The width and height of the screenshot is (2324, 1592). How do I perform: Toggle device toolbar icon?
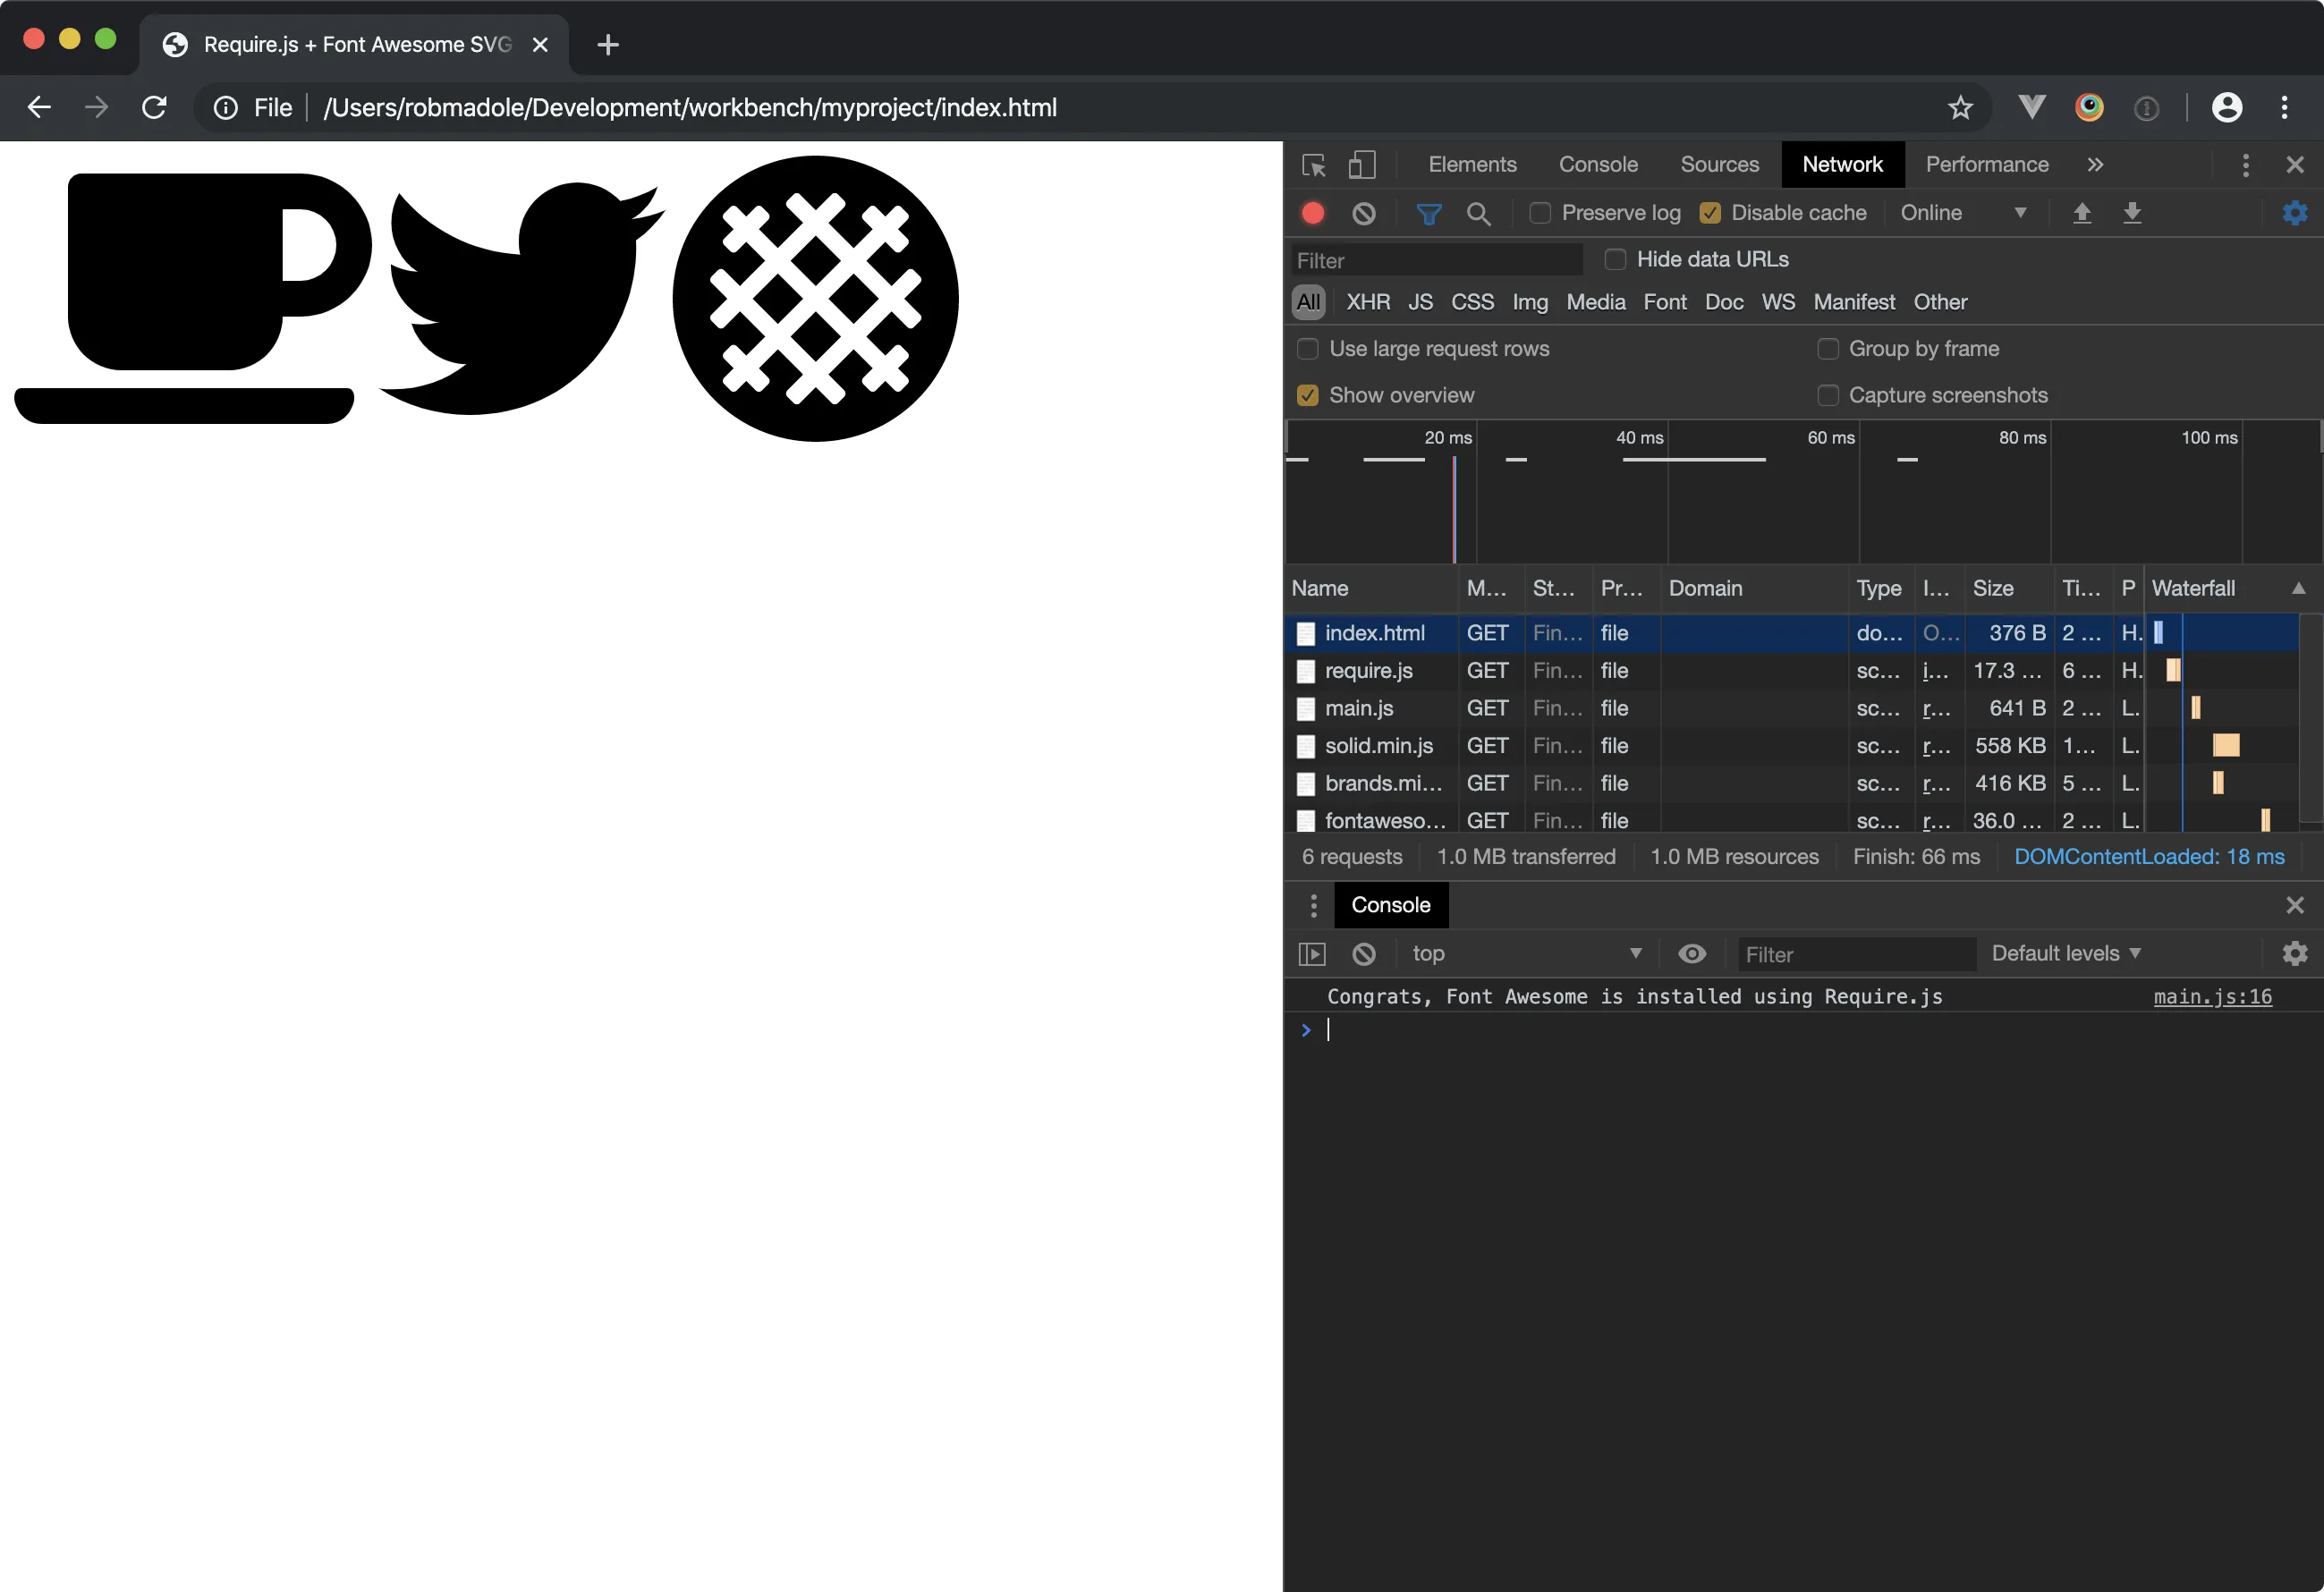pos(1362,164)
